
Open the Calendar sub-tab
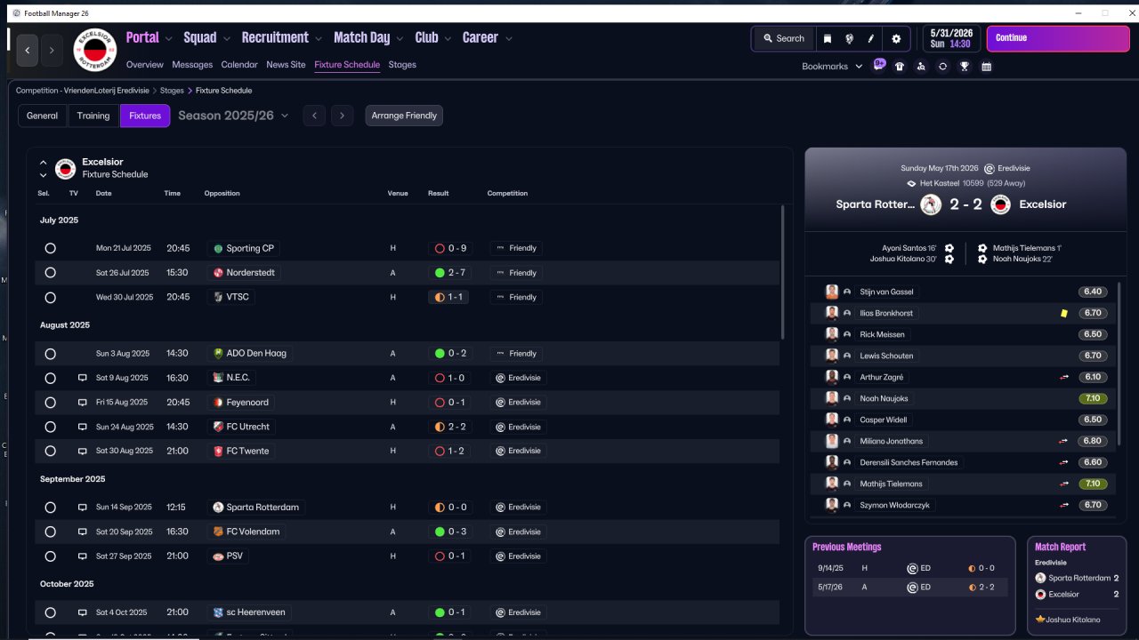(239, 65)
